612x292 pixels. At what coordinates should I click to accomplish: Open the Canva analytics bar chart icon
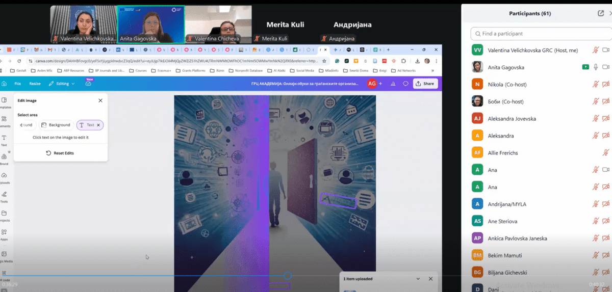click(393, 84)
